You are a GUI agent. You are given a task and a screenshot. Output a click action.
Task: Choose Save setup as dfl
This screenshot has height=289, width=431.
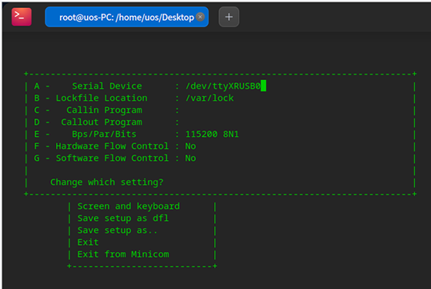coord(123,219)
